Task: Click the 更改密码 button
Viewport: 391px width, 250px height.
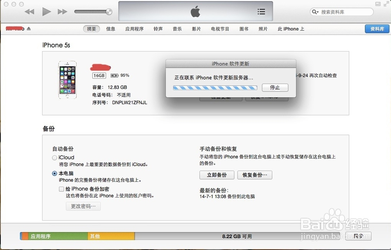Action: (83, 206)
